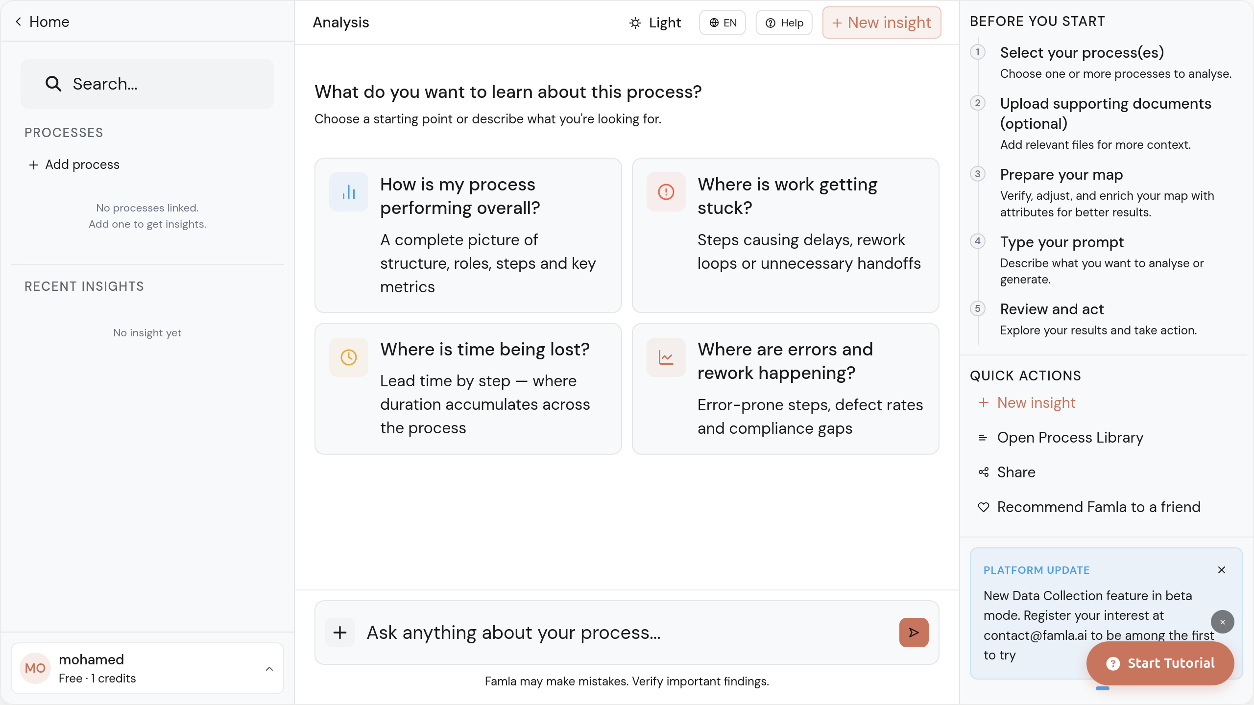The image size is (1254, 705).
Task: Click step 3 'Prepare your map'
Action: point(1061,175)
